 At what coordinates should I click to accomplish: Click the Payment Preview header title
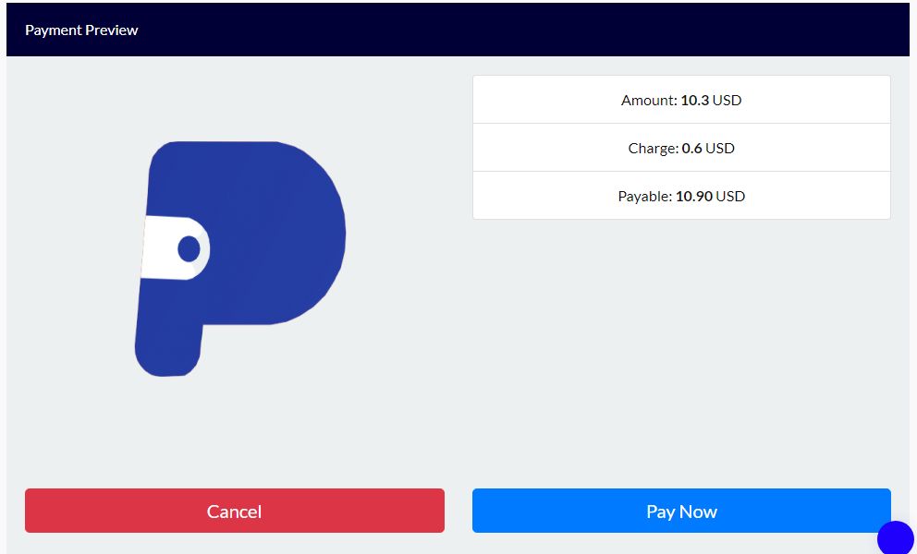point(81,30)
